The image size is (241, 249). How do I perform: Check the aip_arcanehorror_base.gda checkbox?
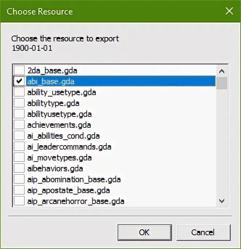19,201
